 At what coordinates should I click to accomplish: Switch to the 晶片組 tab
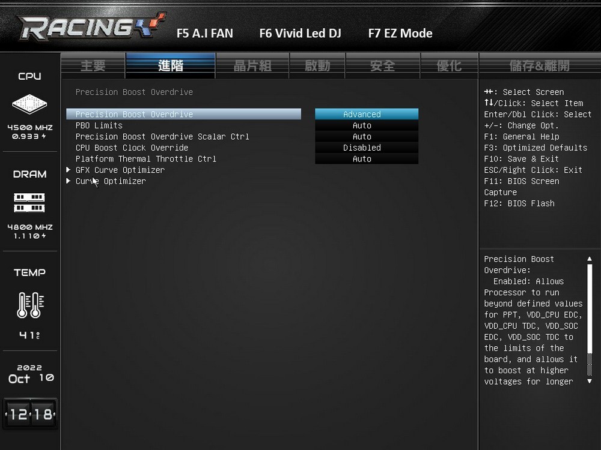[252, 66]
